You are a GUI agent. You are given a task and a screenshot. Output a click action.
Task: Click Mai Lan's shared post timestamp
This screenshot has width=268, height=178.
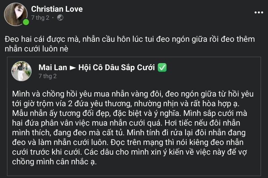[x=48, y=76]
